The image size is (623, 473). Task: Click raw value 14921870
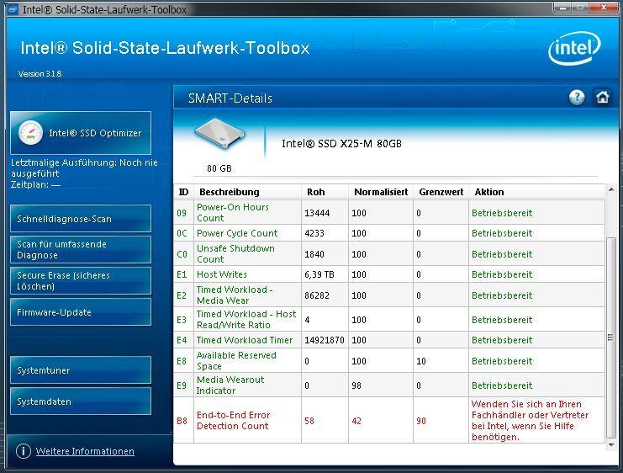pyautogui.click(x=325, y=340)
